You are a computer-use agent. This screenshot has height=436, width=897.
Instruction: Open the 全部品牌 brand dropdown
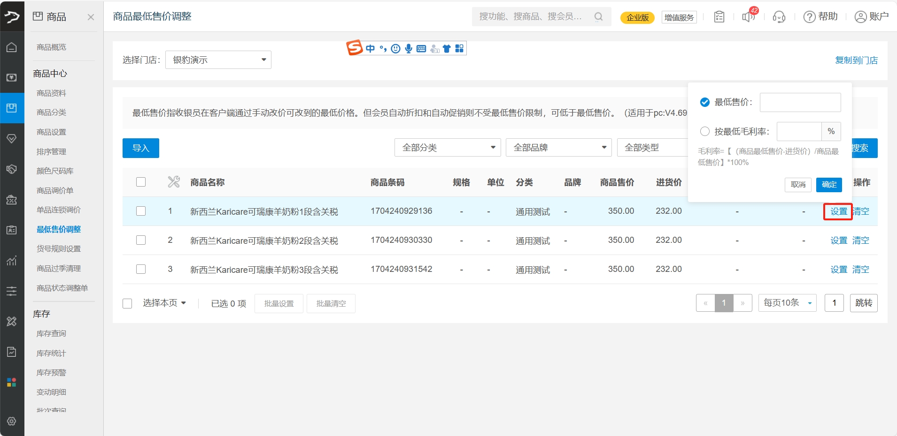point(559,148)
